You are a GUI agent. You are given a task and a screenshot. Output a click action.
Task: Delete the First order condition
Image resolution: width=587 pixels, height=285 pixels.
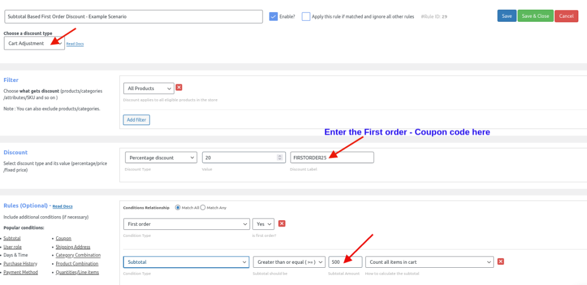(x=281, y=224)
